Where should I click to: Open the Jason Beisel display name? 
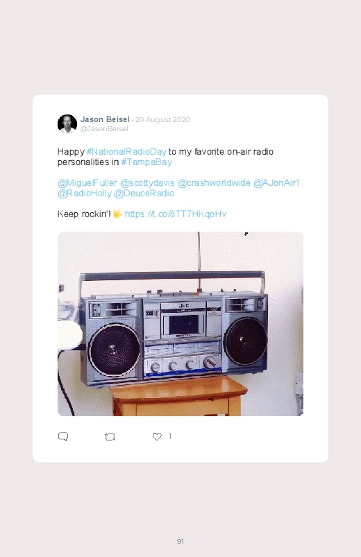click(105, 119)
